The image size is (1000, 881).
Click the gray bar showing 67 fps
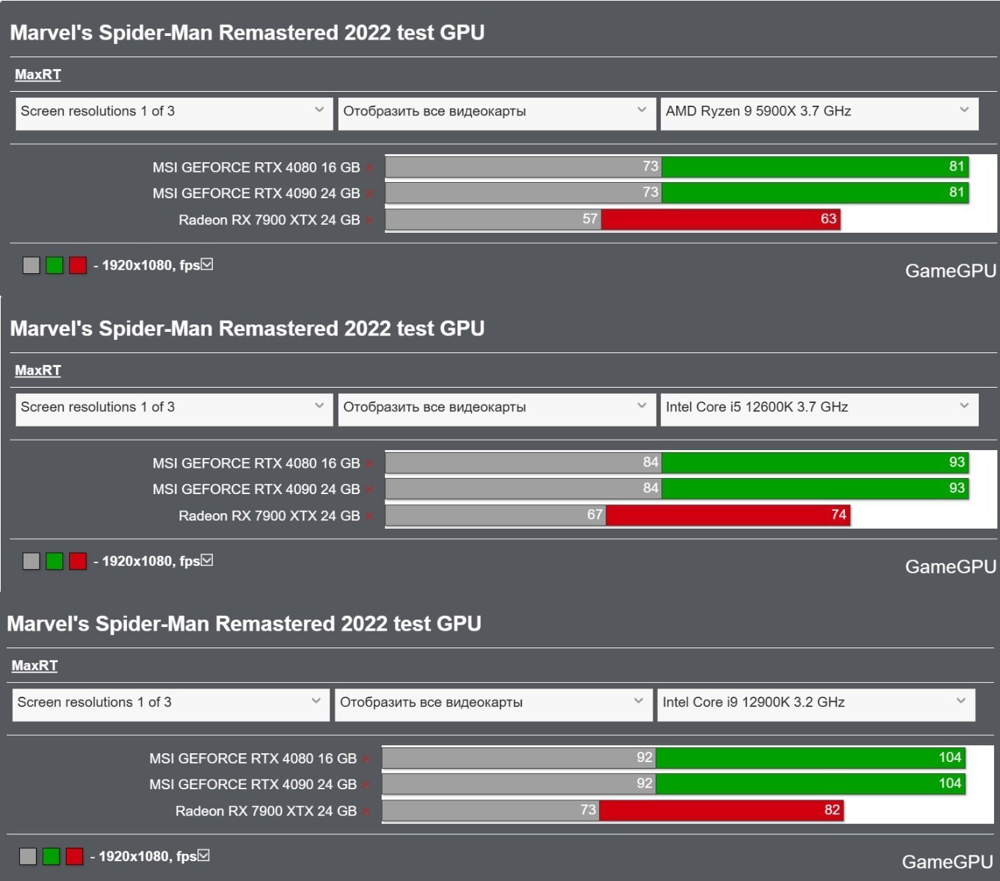click(496, 515)
